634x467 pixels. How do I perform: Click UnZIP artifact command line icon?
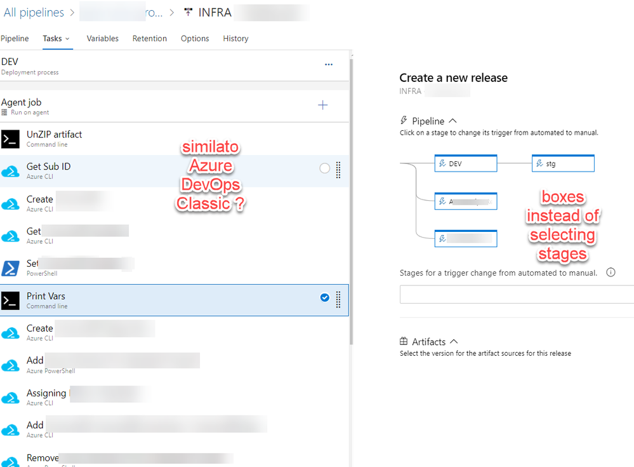click(x=10, y=139)
